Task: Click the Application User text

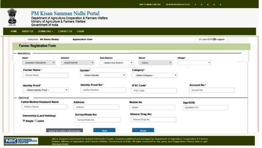Action: click(82, 39)
